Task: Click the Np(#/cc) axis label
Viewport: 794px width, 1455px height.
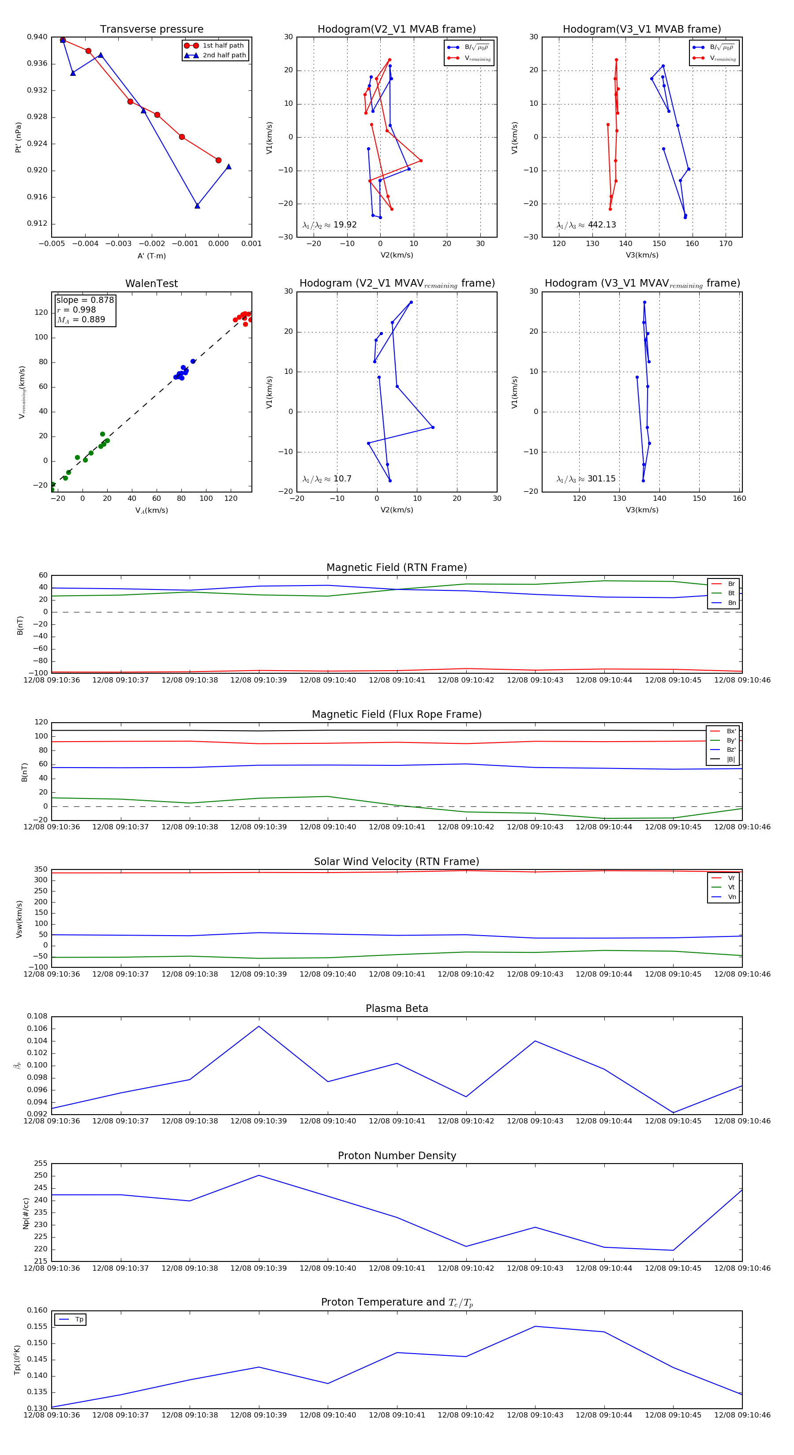Action: [26, 1213]
